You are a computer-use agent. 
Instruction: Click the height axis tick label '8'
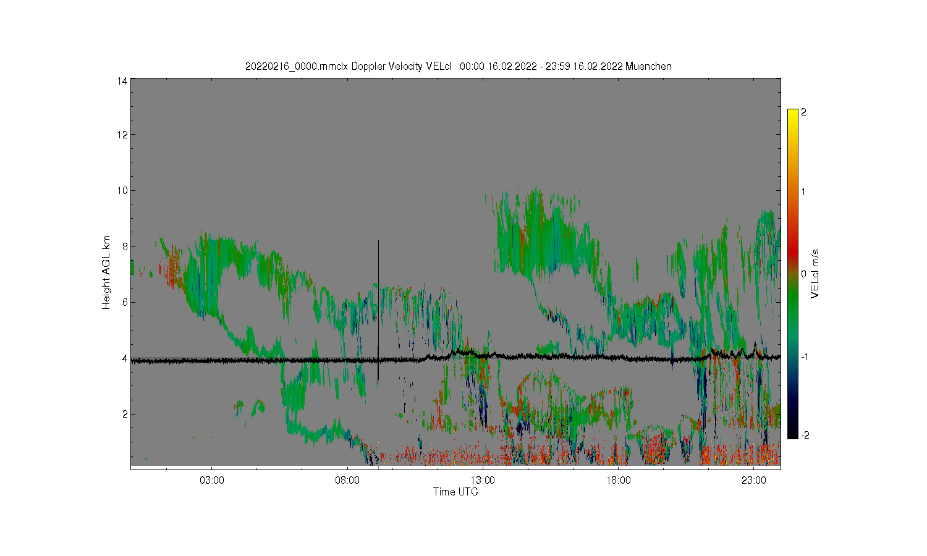click(x=125, y=246)
